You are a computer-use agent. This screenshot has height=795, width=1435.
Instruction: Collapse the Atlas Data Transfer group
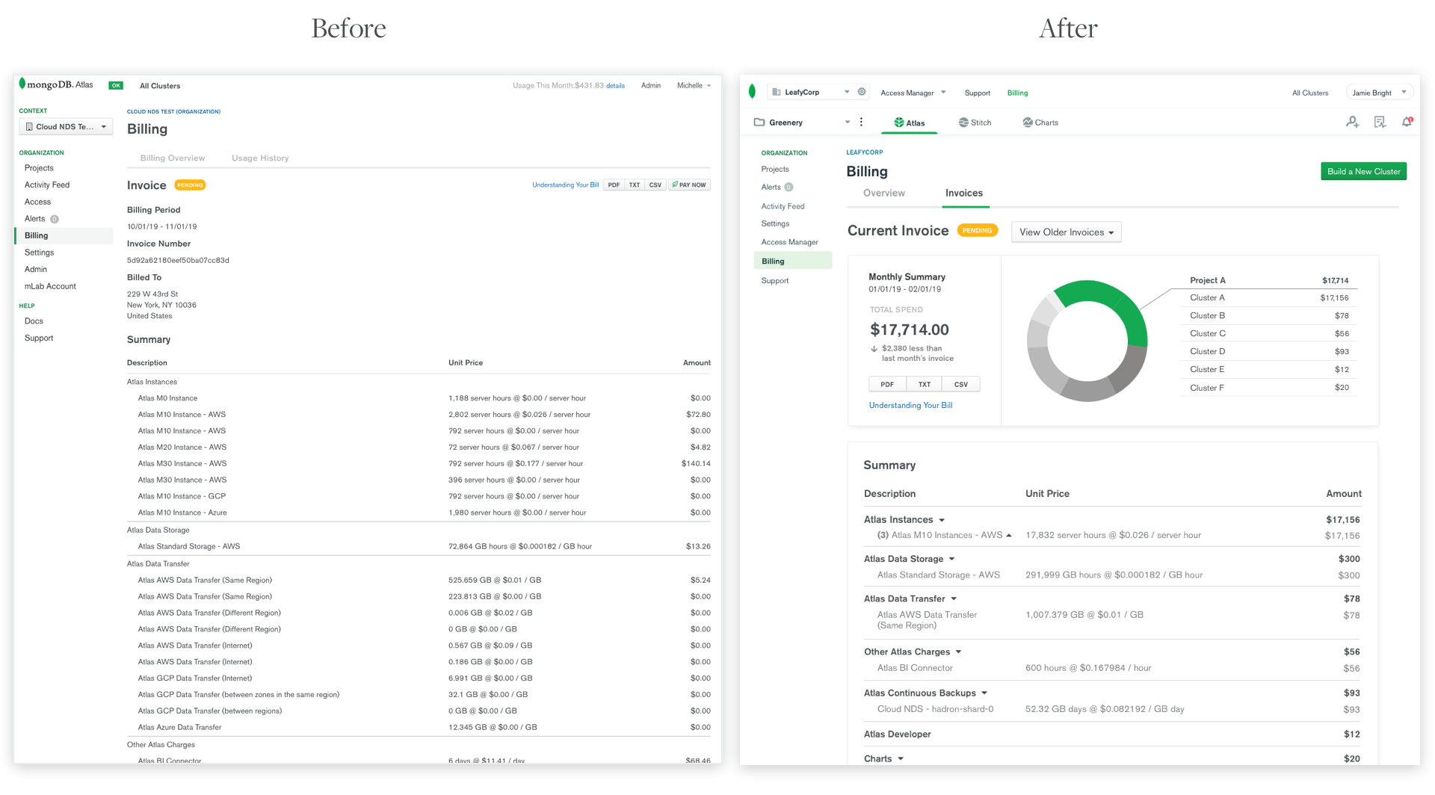click(x=954, y=598)
